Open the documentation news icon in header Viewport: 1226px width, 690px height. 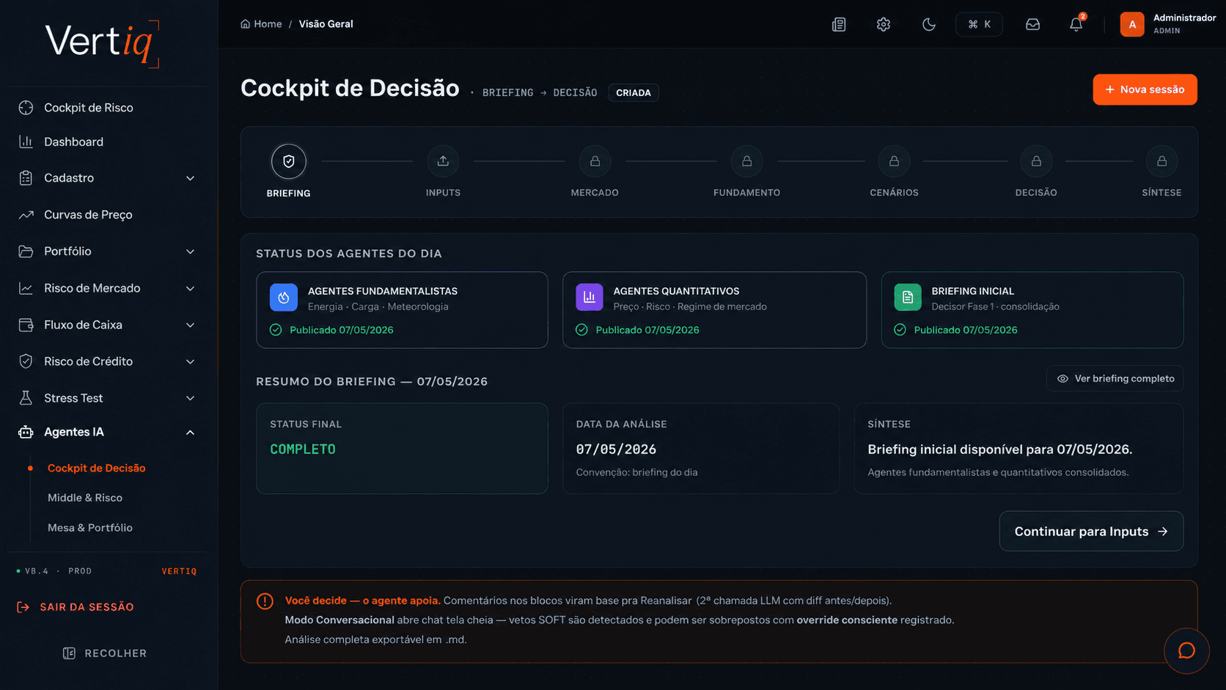click(839, 24)
